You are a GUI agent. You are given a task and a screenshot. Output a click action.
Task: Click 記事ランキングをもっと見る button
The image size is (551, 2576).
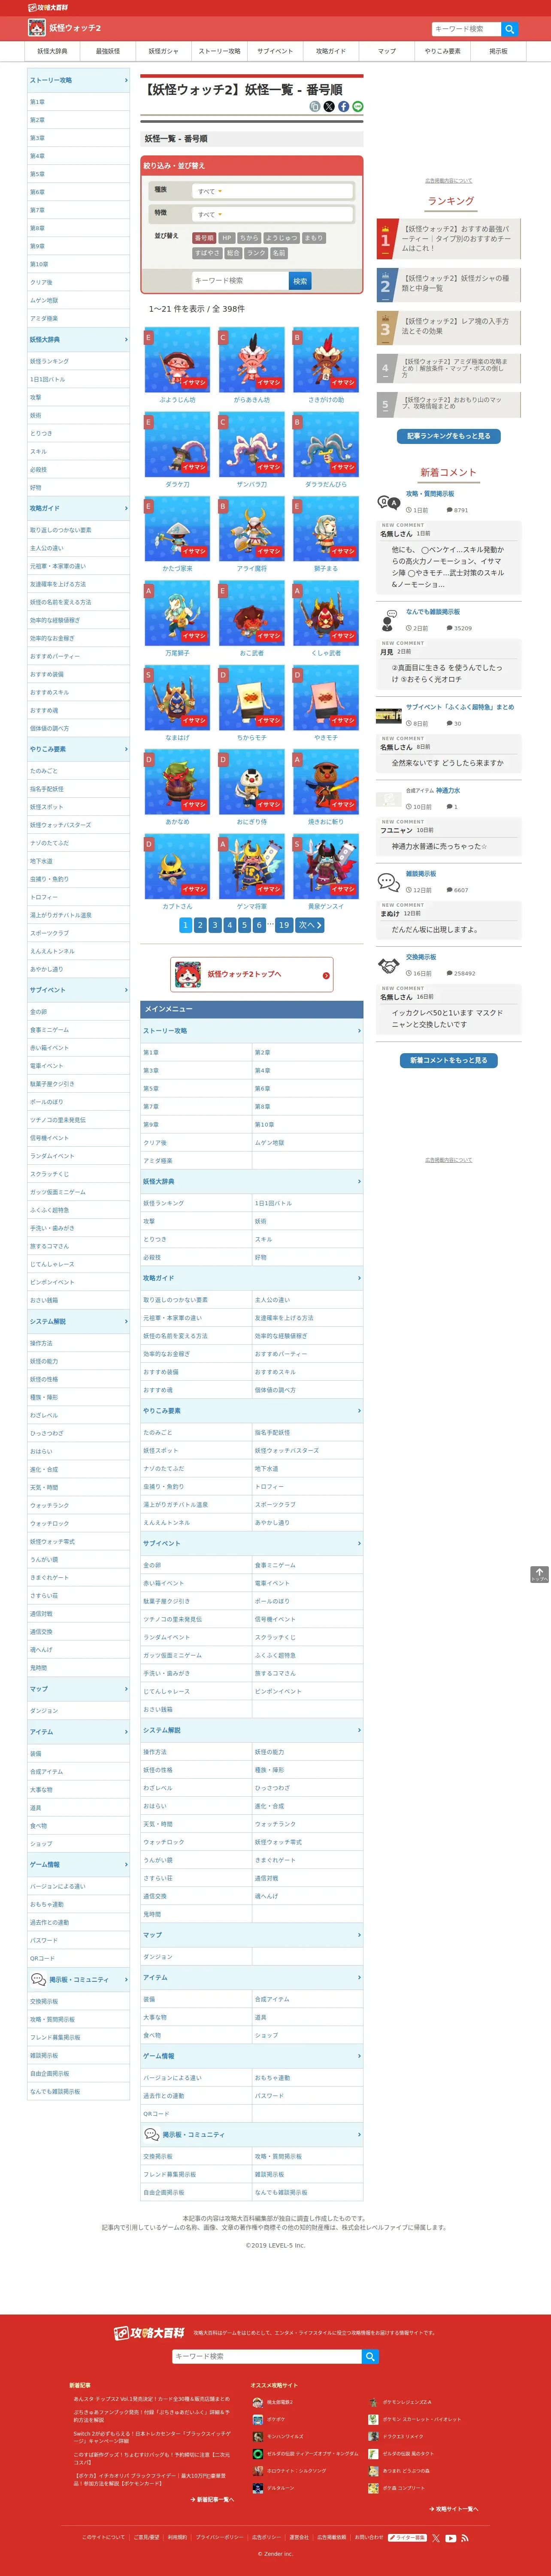click(449, 436)
